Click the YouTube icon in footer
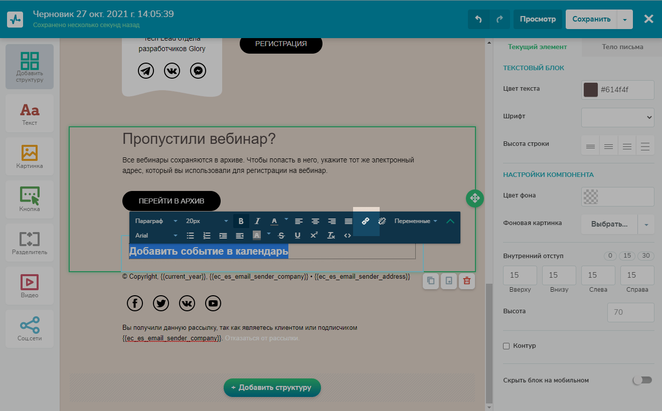The height and width of the screenshot is (411, 662). (213, 303)
